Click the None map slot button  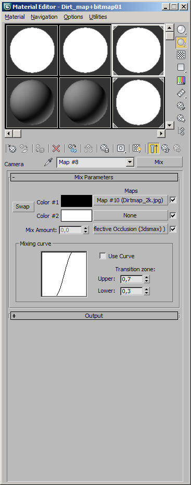coord(131,215)
